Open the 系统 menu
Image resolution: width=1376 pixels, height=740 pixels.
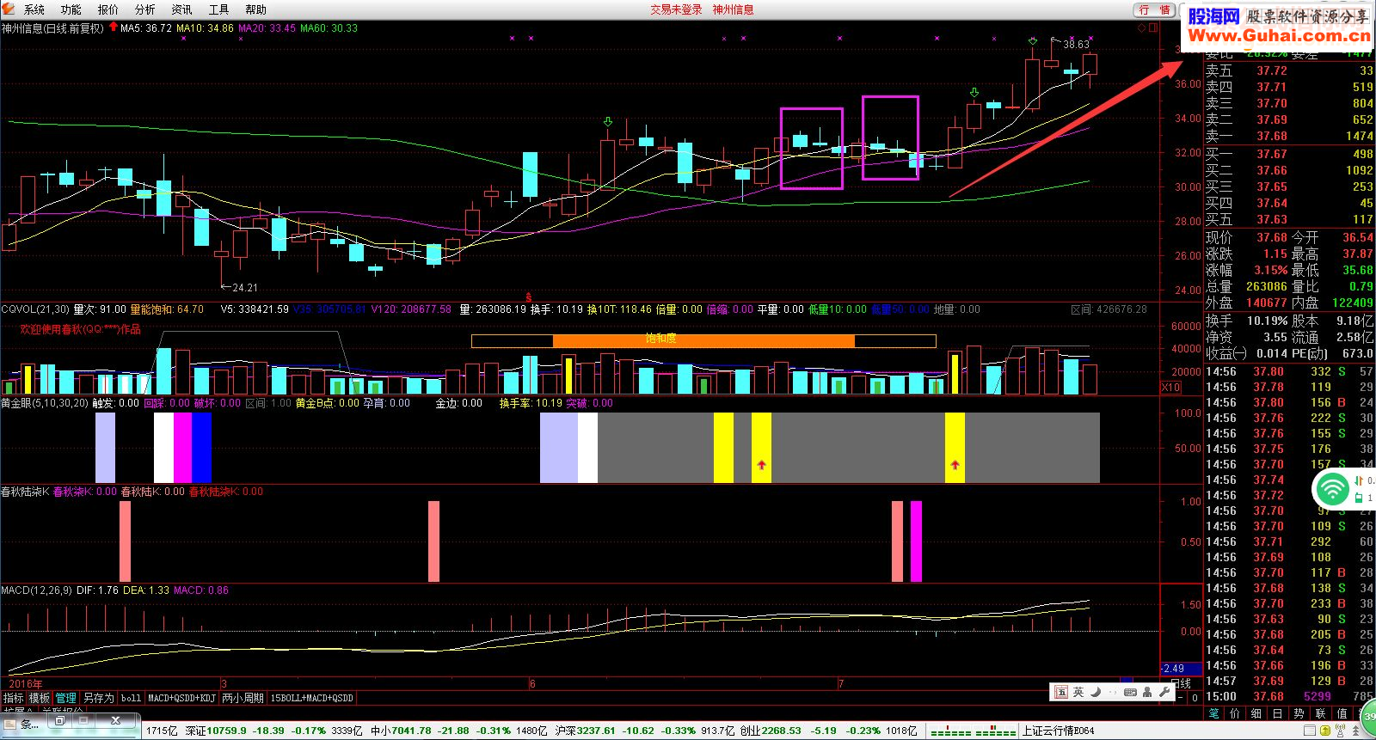click(34, 9)
